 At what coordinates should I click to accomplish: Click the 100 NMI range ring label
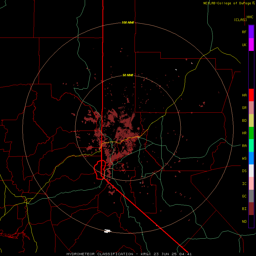[x=128, y=22]
